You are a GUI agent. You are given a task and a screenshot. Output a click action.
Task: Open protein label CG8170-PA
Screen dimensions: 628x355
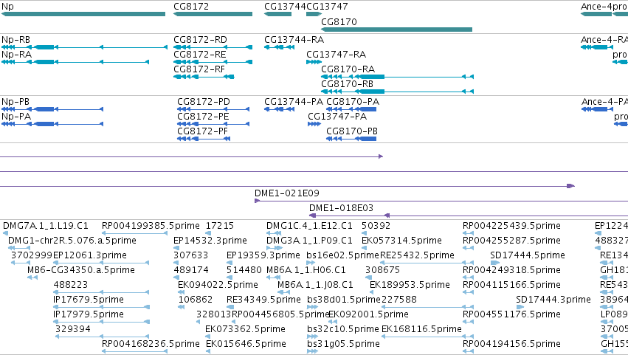[x=353, y=102]
